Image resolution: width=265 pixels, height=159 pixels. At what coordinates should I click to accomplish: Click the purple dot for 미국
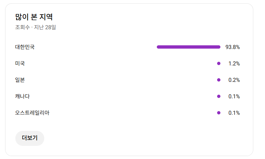click(x=219, y=64)
